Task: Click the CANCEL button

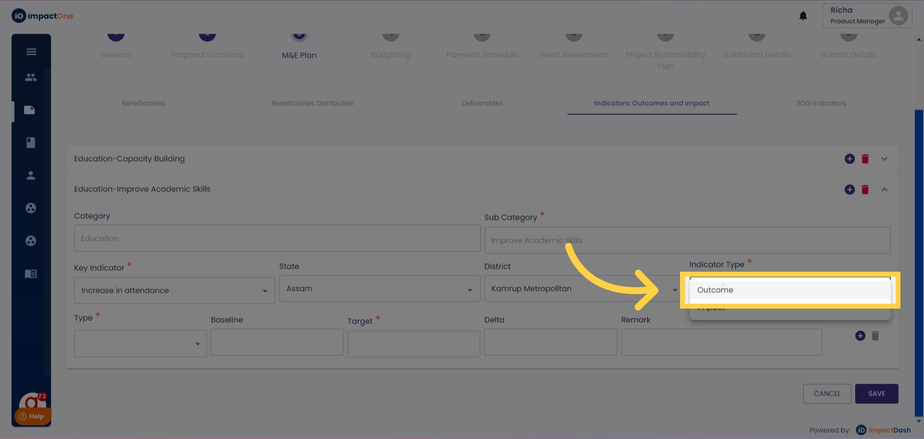Action: tap(827, 393)
